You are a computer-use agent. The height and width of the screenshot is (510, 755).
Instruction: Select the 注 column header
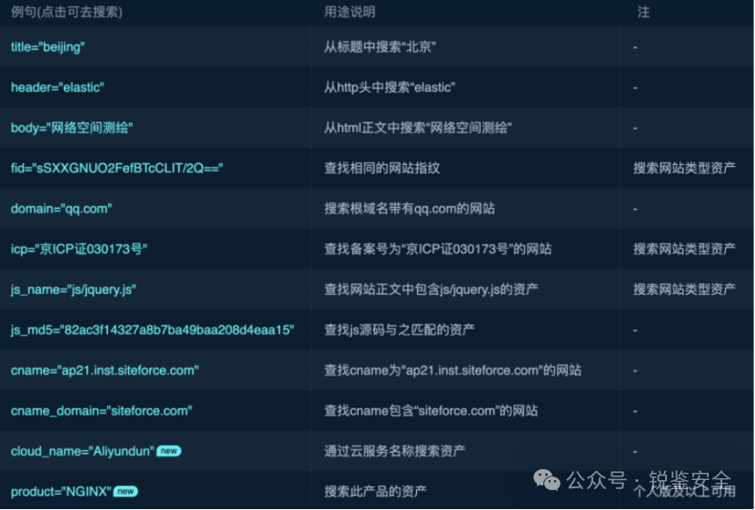click(643, 12)
